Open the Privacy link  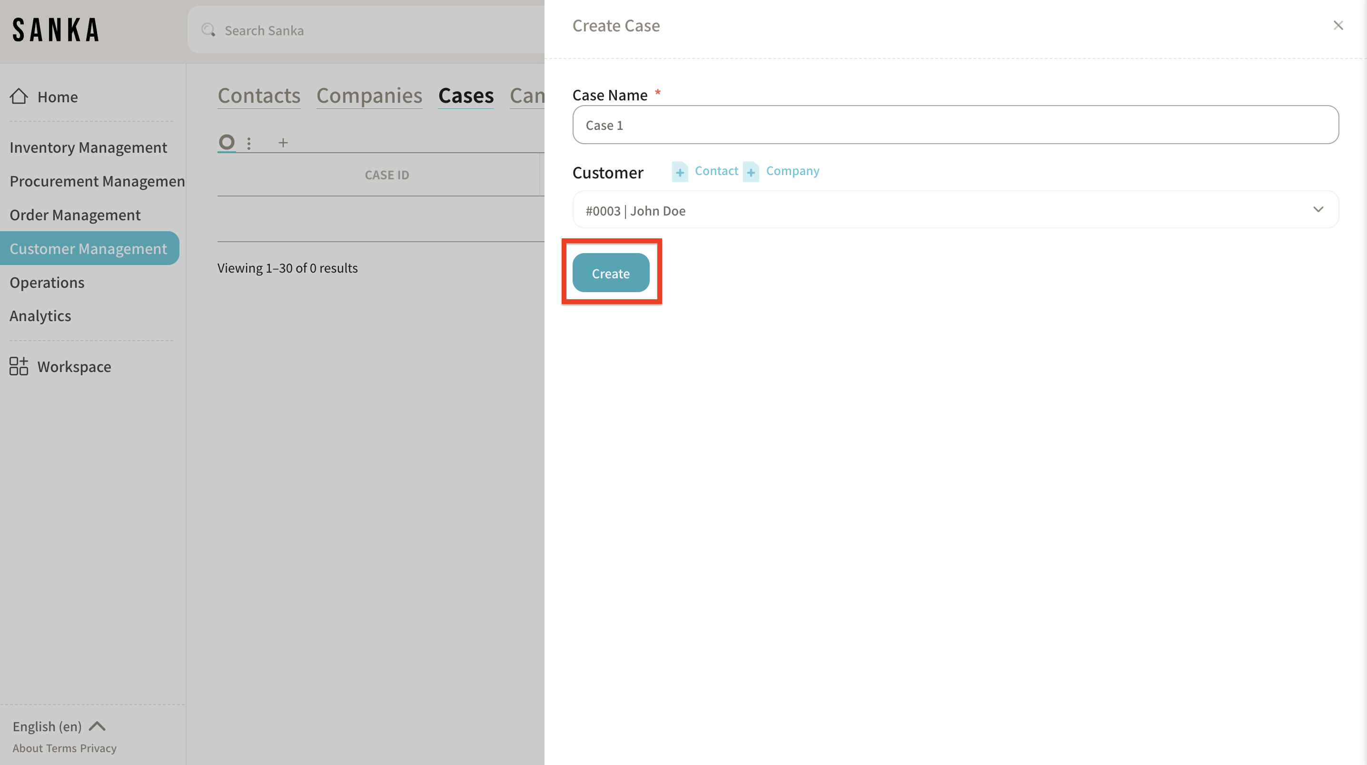[x=98, y=748]
